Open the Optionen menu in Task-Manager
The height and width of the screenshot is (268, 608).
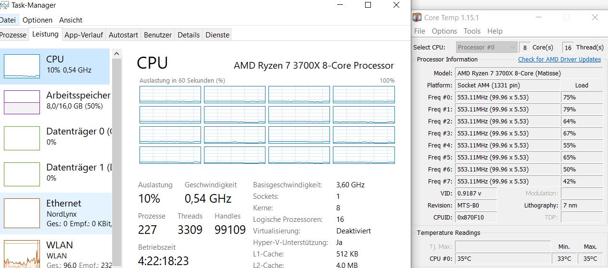coord(38,20)
